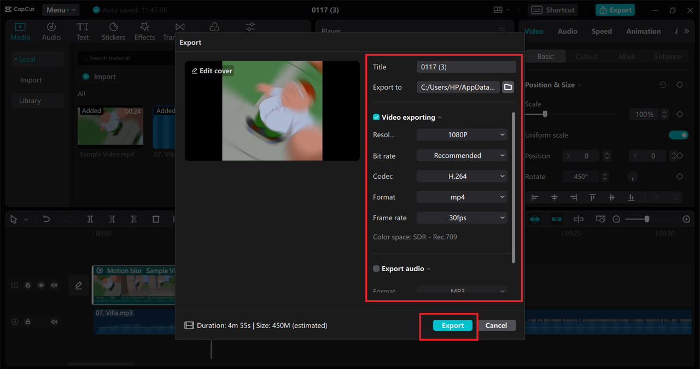The image size is (700, 369).
Task: Open the Frame rate dropdown showing 30fps
Action: [x=462, y=218]
